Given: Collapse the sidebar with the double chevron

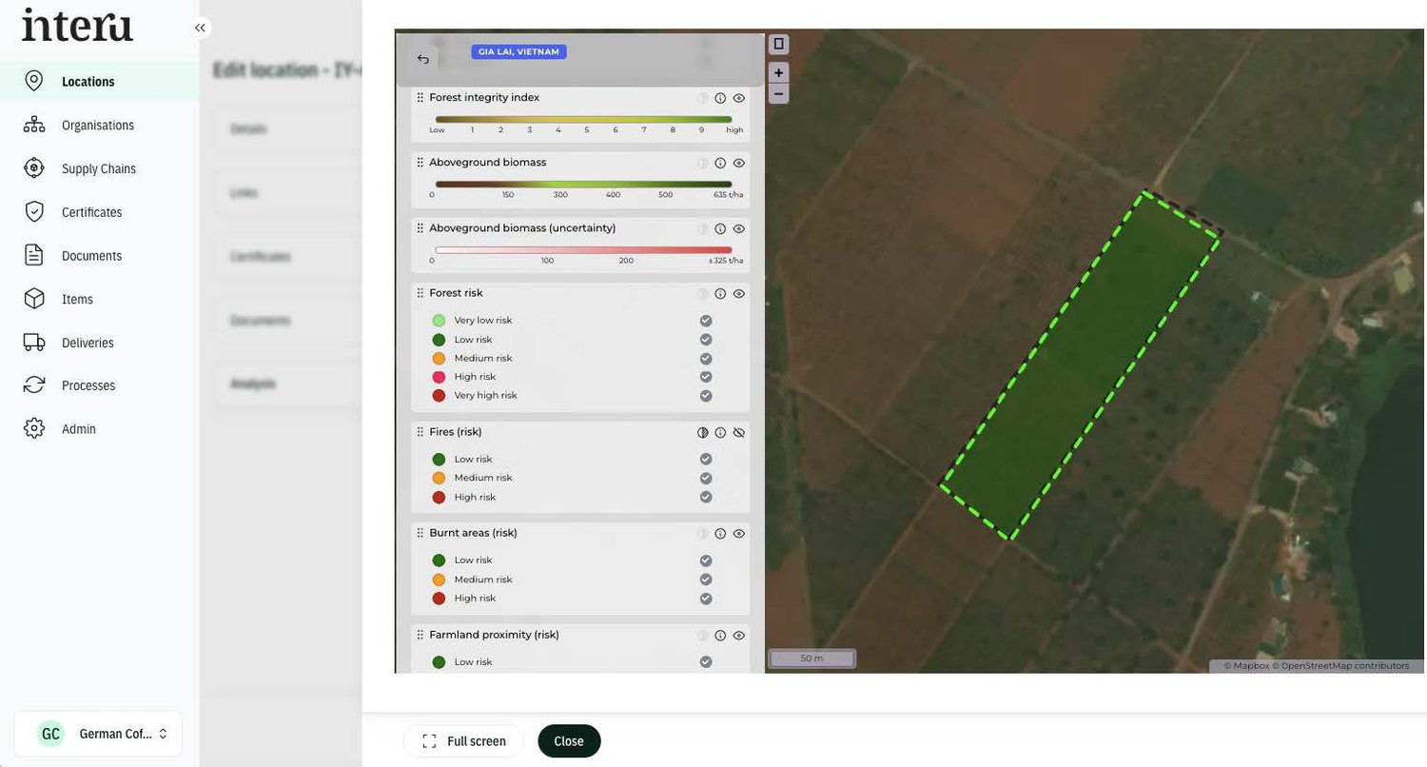Looking at the screenshot, I should click(x=200, y=28).
